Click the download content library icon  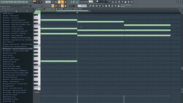[x=119, y=6]
